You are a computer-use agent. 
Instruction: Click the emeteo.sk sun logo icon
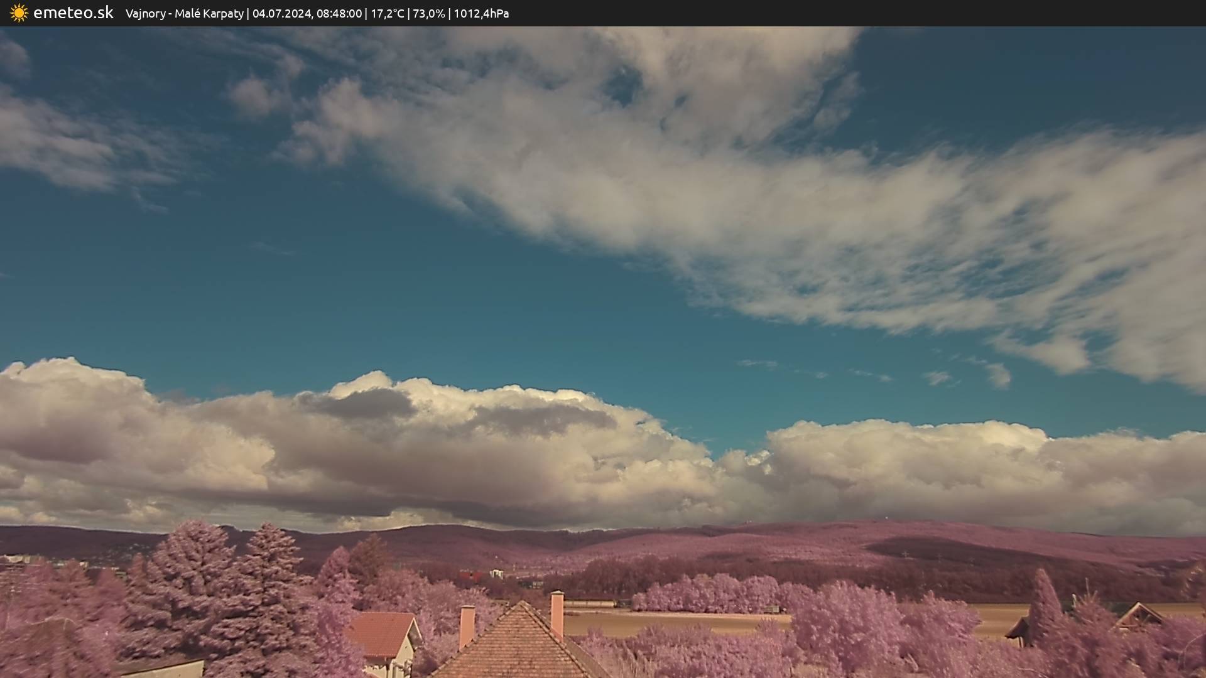click(x=19, y=13)
